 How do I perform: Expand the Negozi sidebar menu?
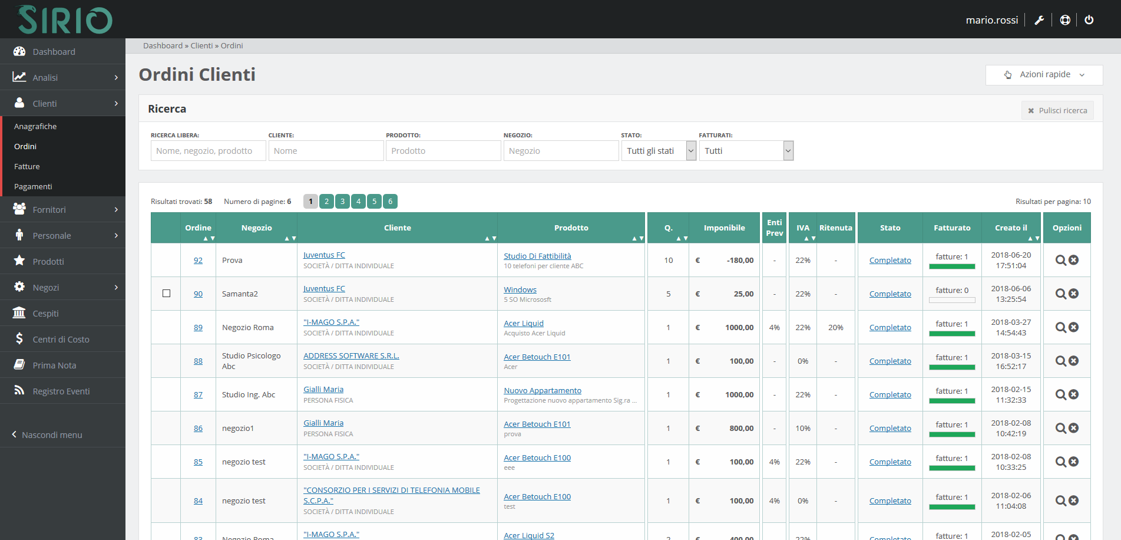coord(62,287)
